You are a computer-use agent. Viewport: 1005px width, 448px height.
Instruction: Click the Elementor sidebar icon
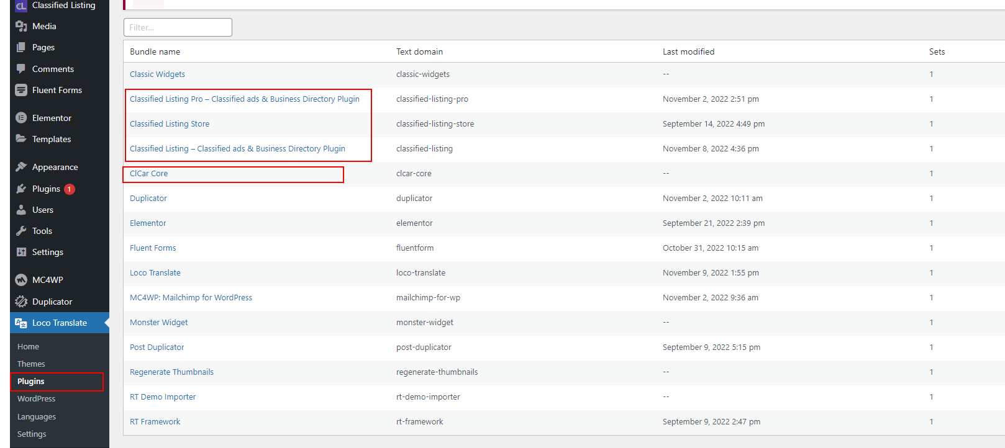coord(21,118)
